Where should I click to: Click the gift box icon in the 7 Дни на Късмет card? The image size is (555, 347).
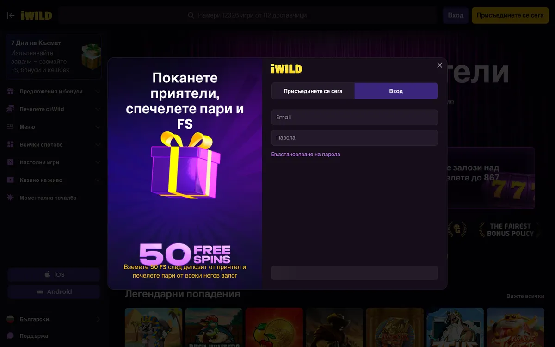tap(91, 56)
